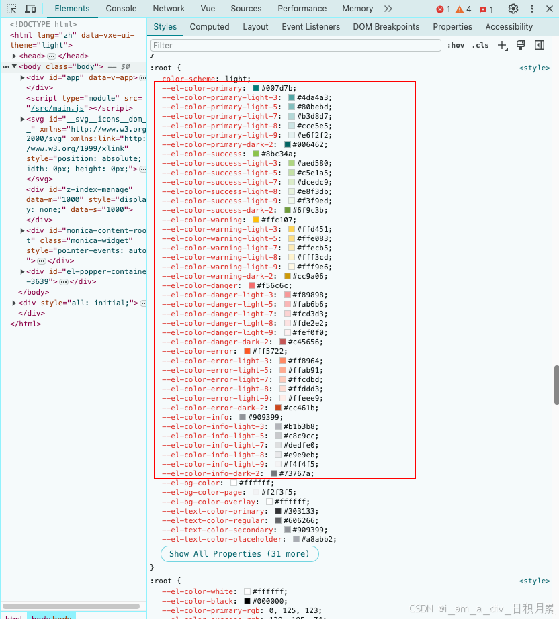Open the --el-text-color-primary #303133 swatch
The height and width of the screenshot is (619, 559).
point(278,511)
